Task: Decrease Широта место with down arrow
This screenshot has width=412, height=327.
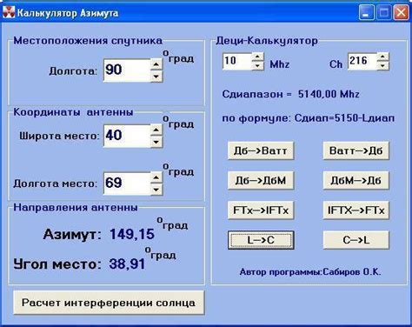Action: 156,142
